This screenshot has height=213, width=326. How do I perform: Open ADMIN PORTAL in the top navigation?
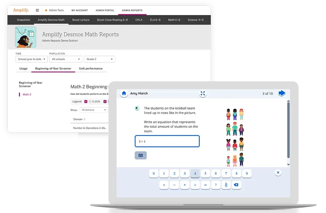tap(105, 10)
